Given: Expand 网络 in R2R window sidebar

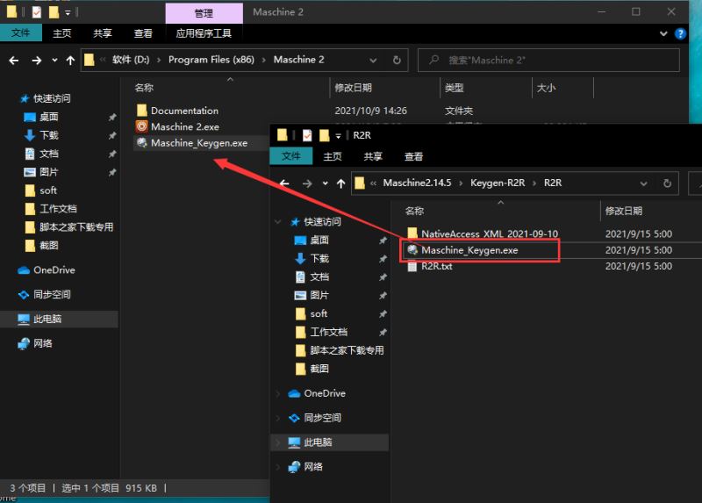Looking at the screenshot, I should [278, 467].
